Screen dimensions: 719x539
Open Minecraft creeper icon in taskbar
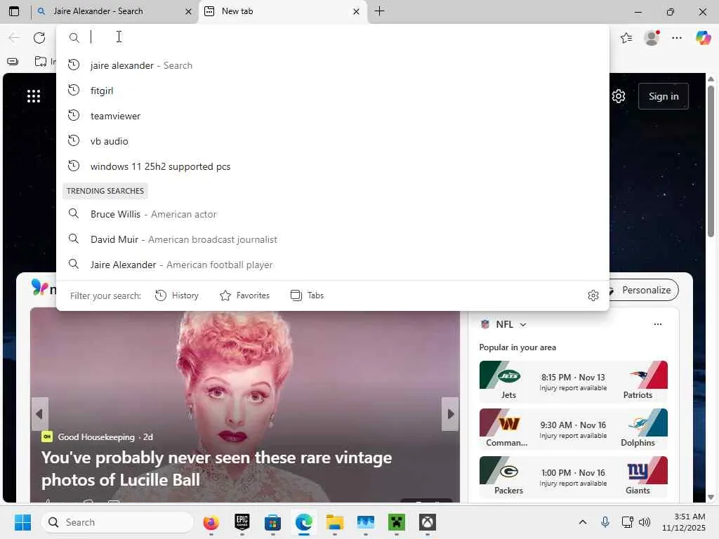click(x=397, y=522)
